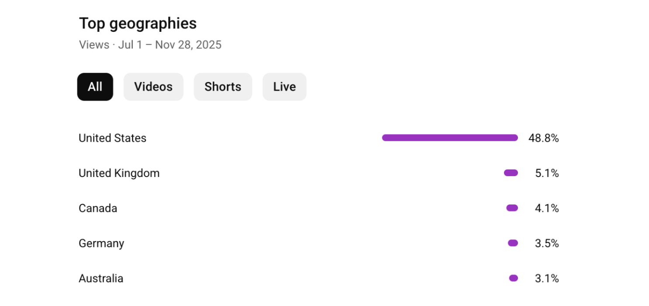Click the 4.1% value

point(547,208)
